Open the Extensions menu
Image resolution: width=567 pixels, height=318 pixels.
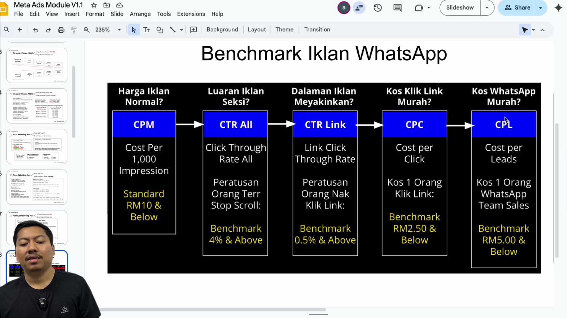[191, 14]
